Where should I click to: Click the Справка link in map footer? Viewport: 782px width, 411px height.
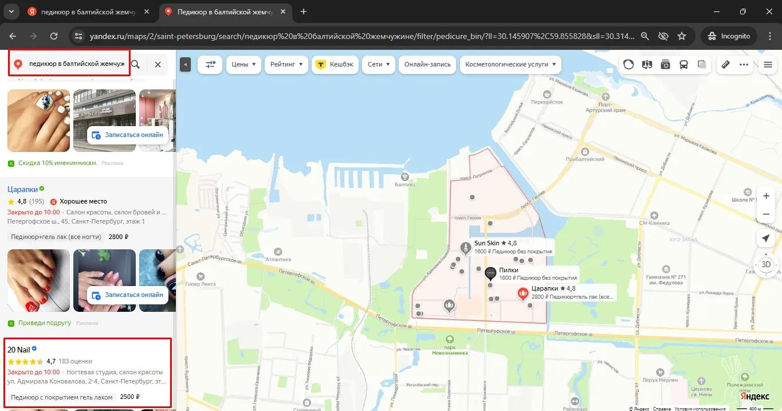(662, 408)
